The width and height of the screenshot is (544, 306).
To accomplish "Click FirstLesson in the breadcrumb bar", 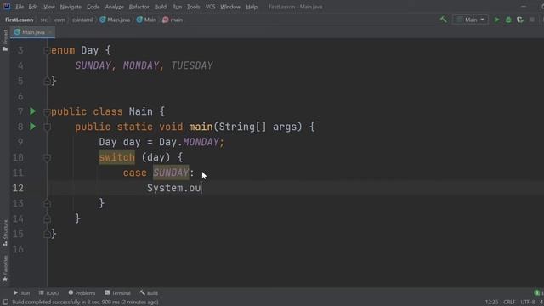I will pyautogui.click(x=19, y=20).
